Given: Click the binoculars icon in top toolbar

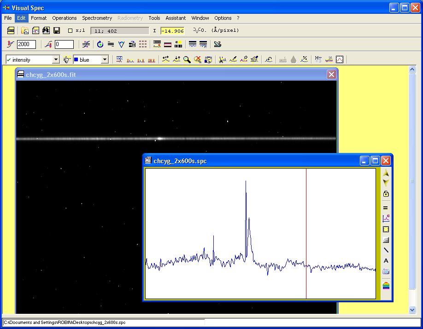Looking at the screenshot, I should tap(46, 30).
